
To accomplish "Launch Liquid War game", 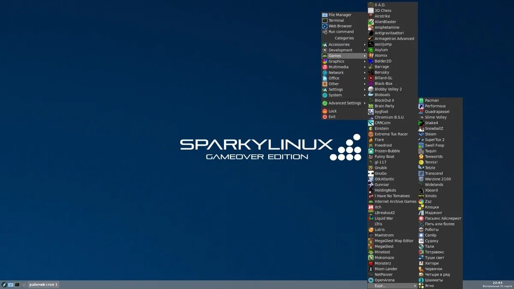I will pyautogui.click(x=392, y=218).
